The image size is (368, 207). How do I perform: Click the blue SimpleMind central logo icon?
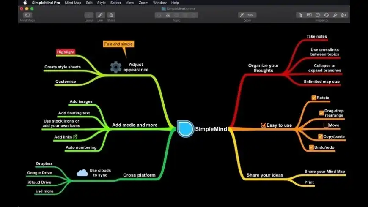pyautogui.click(x=185, y=129)
